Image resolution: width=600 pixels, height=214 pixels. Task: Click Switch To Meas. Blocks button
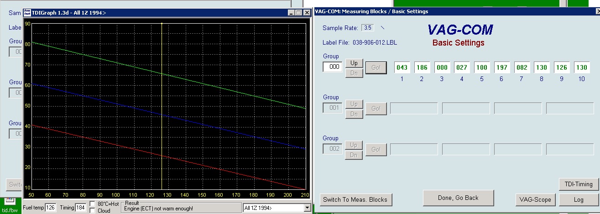pos(356,199)
